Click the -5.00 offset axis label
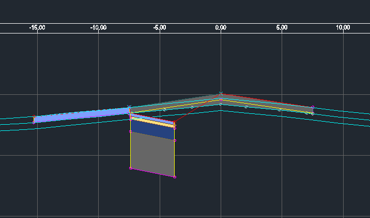The image size is (370, 218). pos(160,28)
